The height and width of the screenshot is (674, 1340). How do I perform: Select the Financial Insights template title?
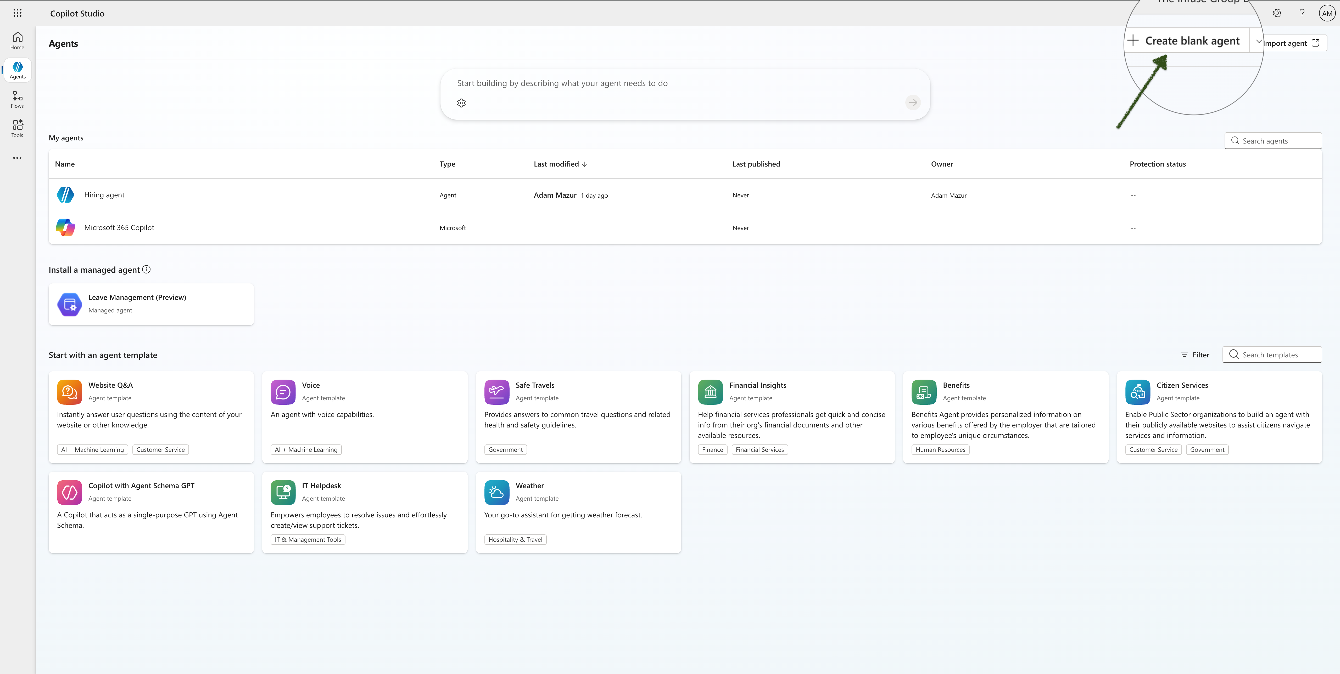tap(758, 385)
